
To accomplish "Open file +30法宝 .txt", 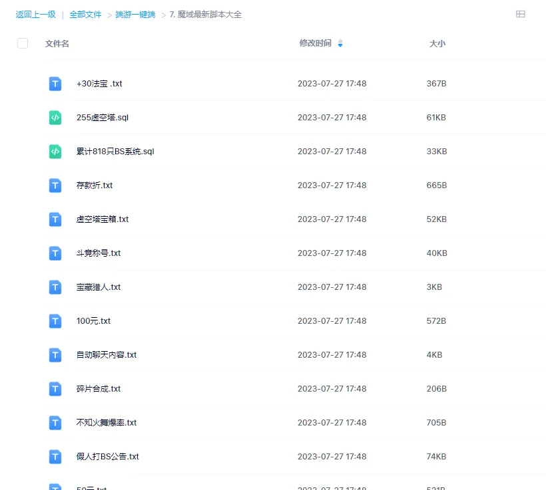I will click(x=99, y=84).
